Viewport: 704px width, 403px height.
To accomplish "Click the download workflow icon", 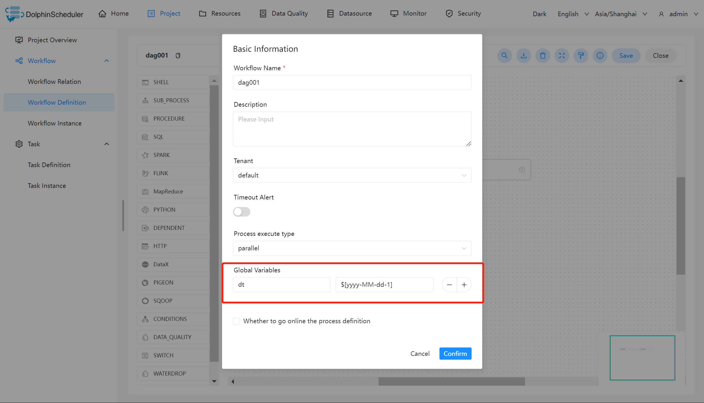I will (x=524, y=56).
